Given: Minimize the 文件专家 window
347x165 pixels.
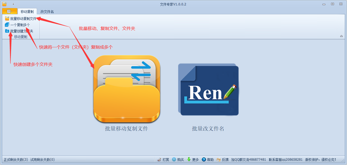Looking at the screenshot, I should click(324, 4).
